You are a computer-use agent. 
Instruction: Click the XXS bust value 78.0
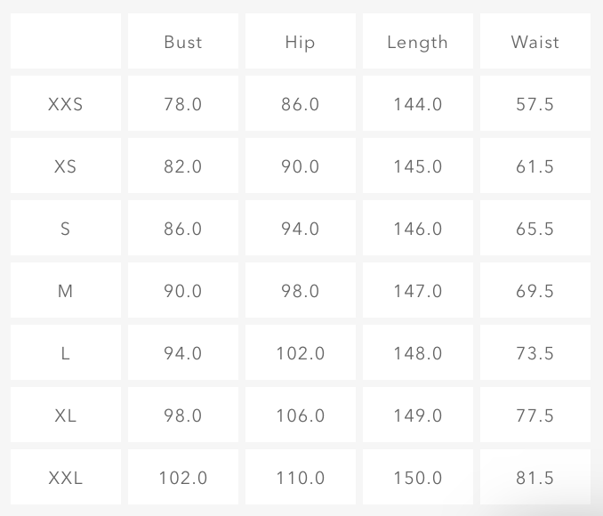coord(183,104)
